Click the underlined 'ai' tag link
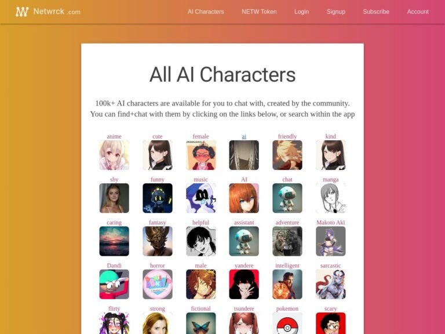 (244, 136)
